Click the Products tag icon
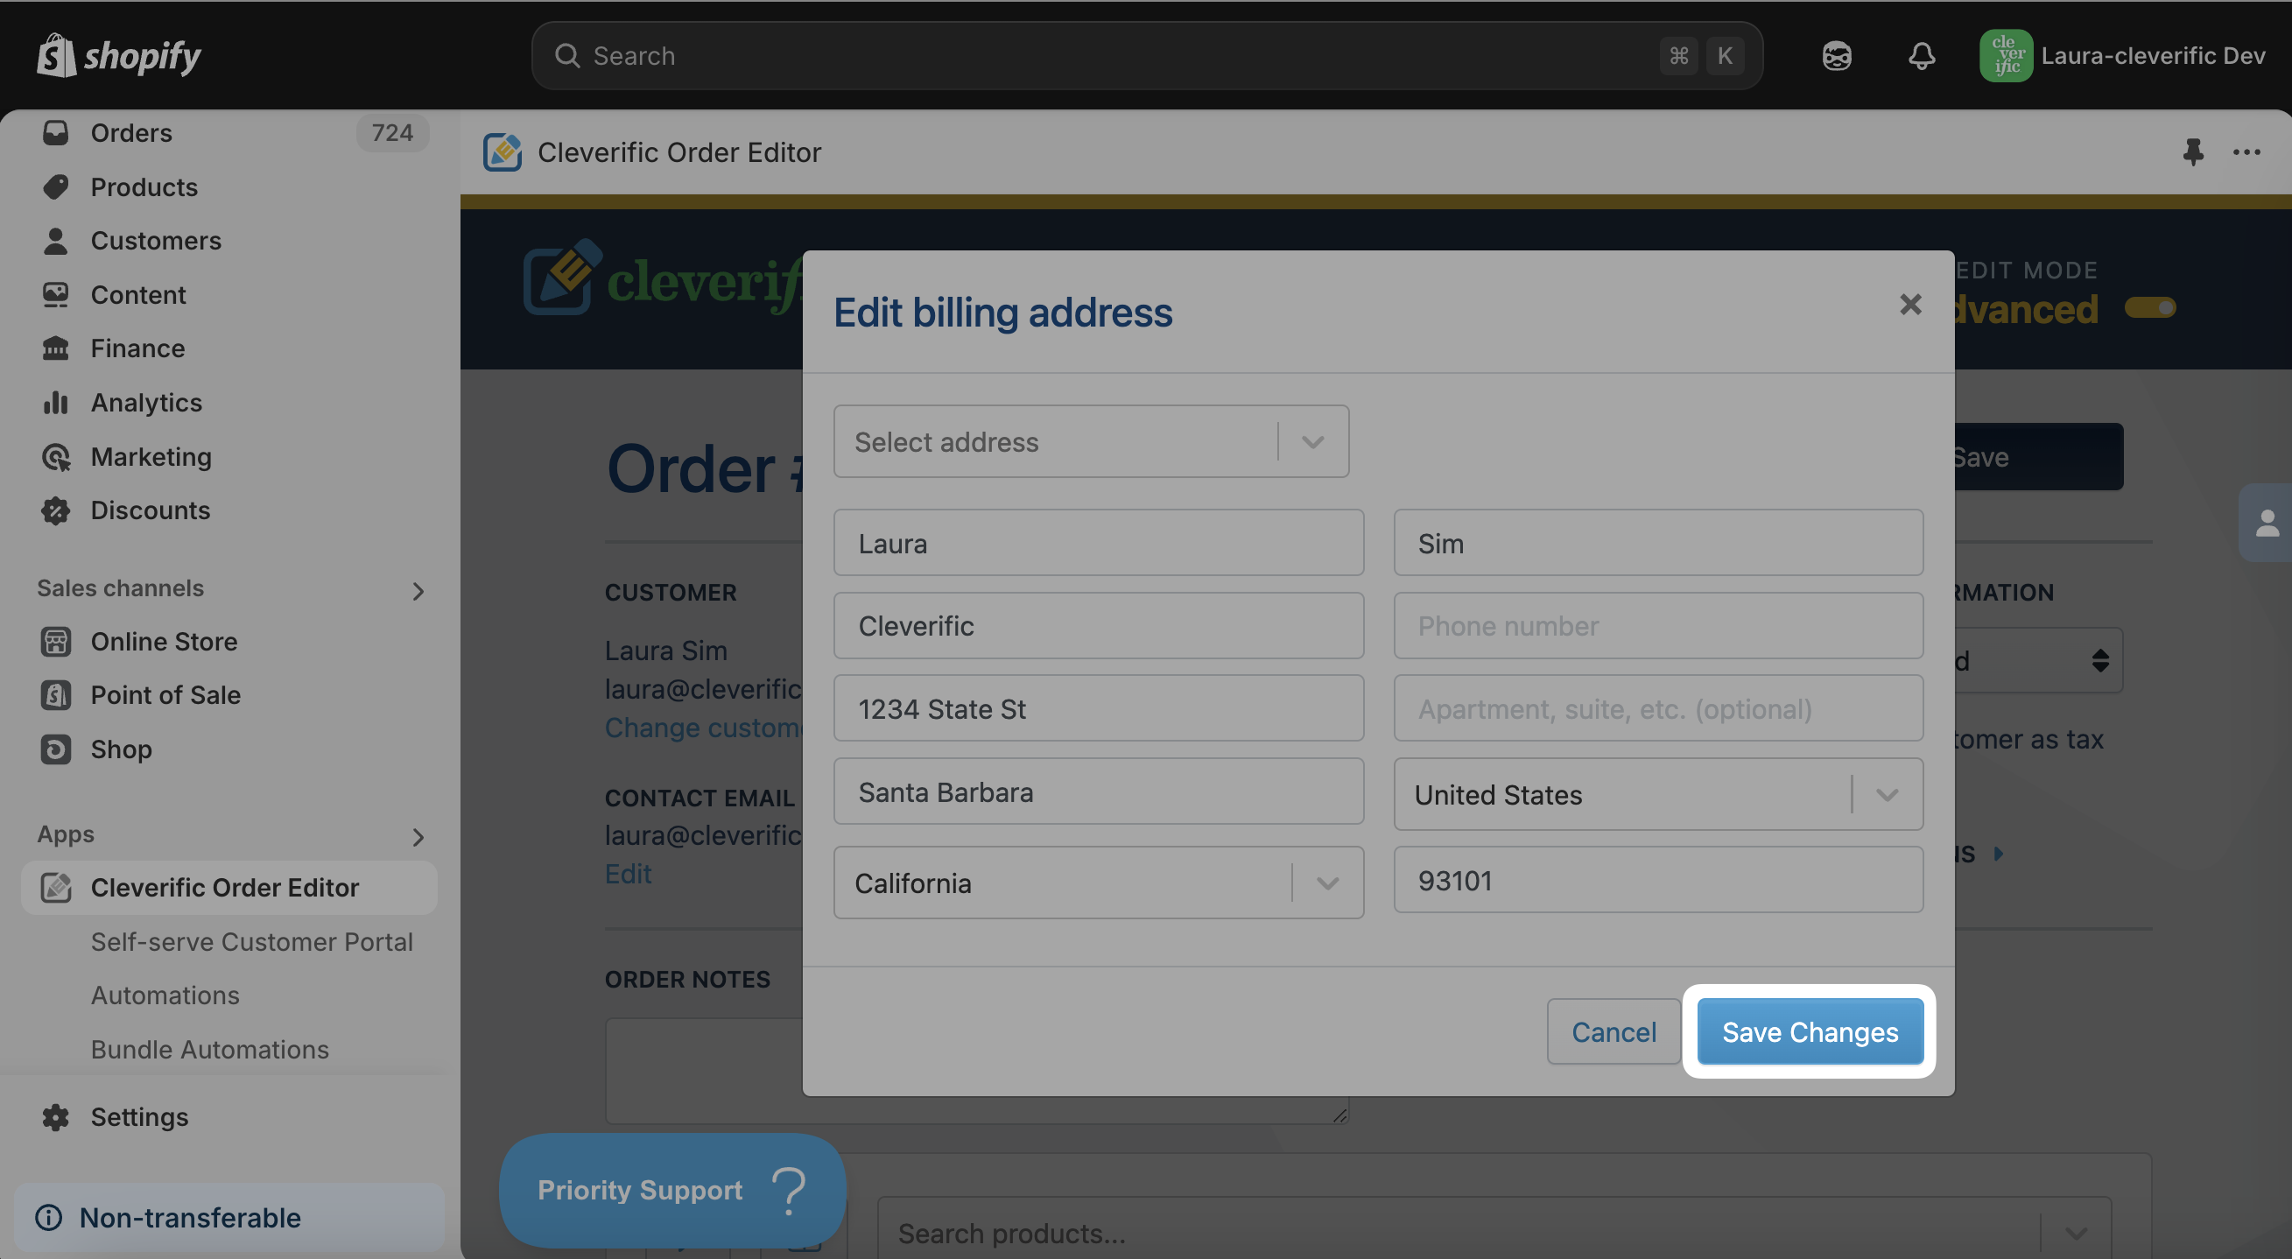Viewport: 2292px width, 1259px height. coord(55,186)
